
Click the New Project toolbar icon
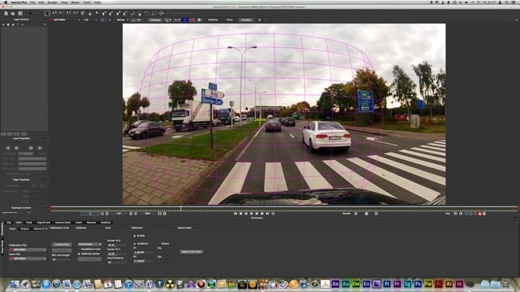click(6, 13)
